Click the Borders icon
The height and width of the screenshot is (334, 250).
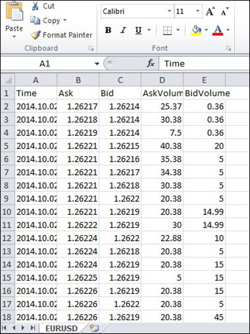click(167, 30)
